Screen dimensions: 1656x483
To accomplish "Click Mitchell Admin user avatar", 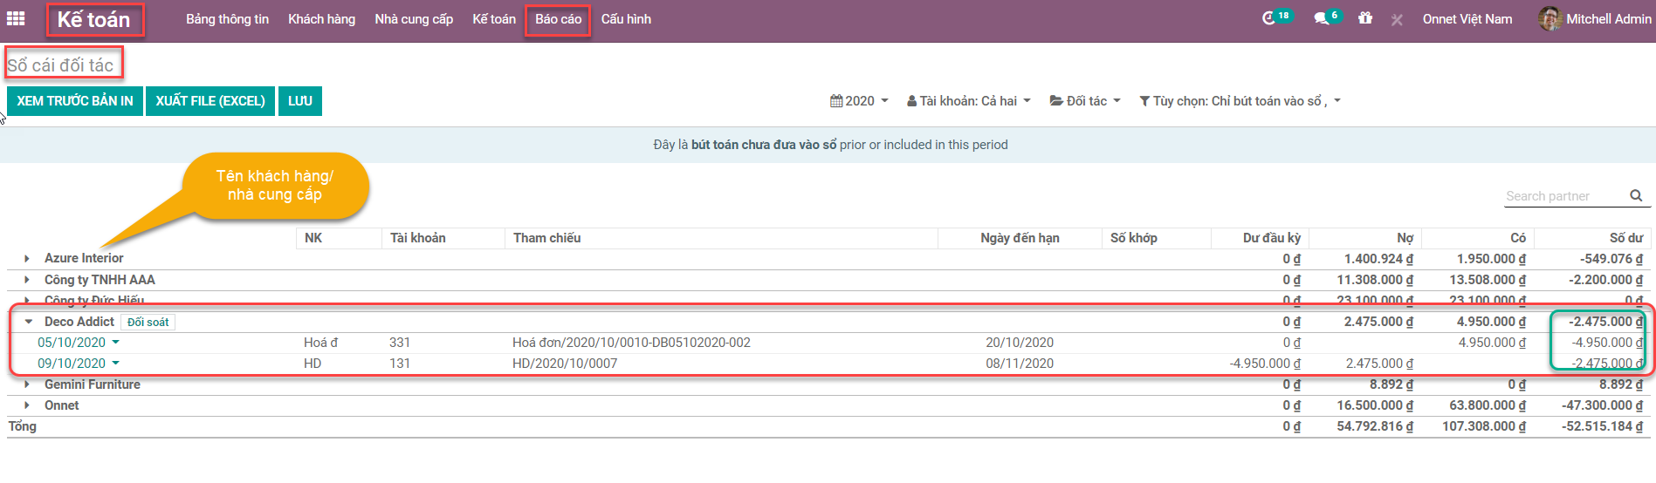I will coord(1550,18).
